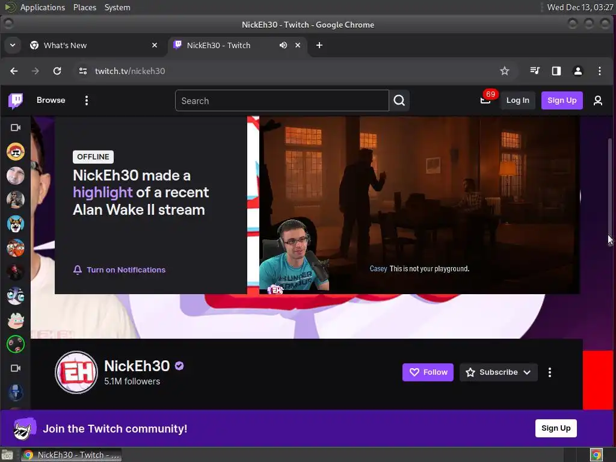Screen dimensions: 616x462
Task: Click the NickEh30 channel name
Action: (x=137, y=366)
